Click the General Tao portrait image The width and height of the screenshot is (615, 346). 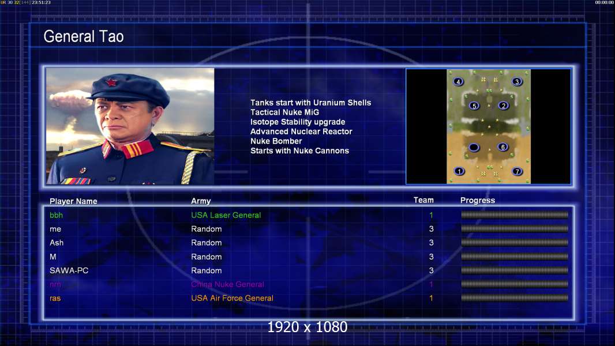(130, 126)
